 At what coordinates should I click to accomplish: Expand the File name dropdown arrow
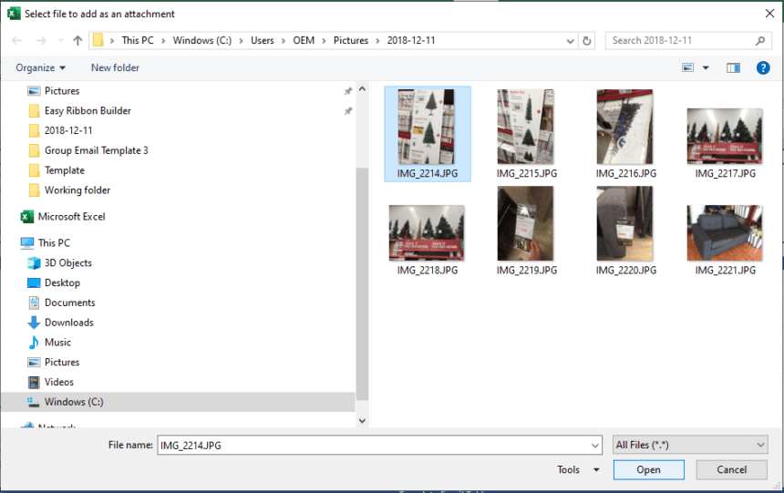click(595, 445)
